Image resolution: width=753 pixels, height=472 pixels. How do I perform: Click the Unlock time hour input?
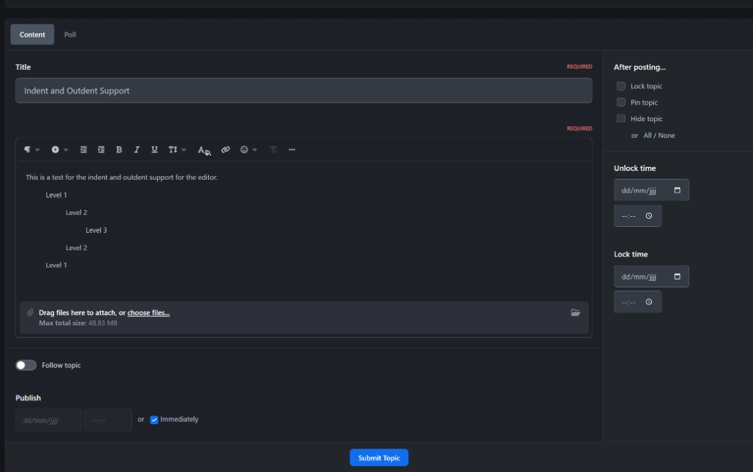click(638, 216)
